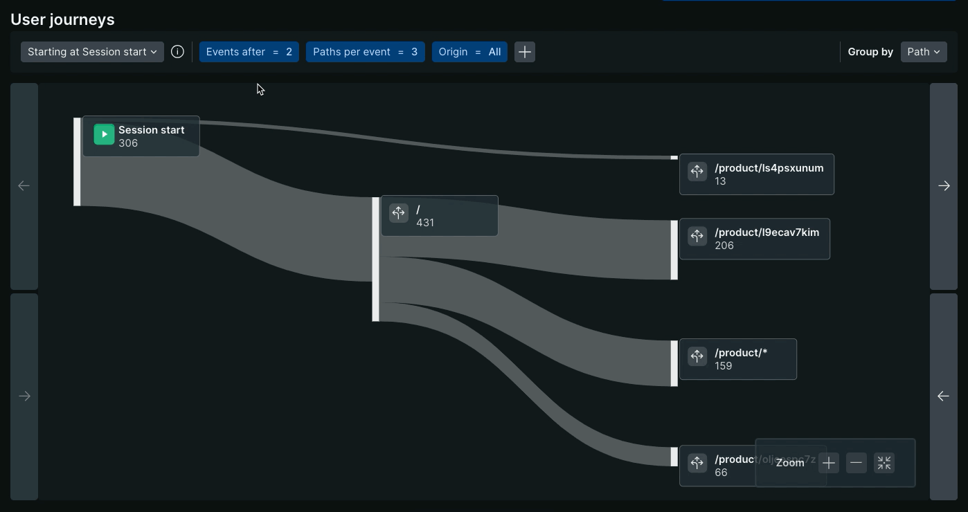The height and width of the screenshot is (512, 968).
Task: Click the fit-to-screen icon in zoom controls
Action: (884, 462)
